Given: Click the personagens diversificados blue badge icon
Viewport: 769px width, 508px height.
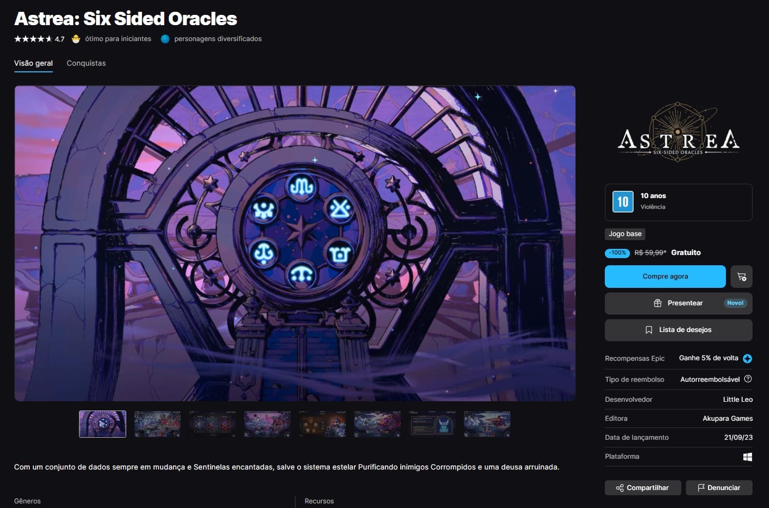Looking at the screenshot, I should [x=165, y=39].
